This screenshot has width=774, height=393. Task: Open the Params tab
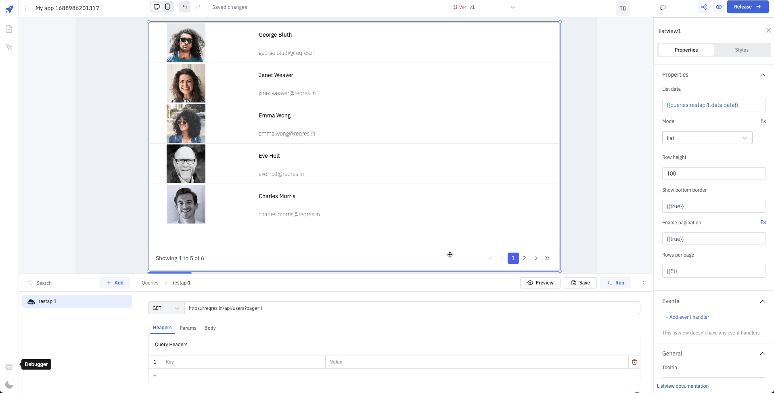(x=188, y=328)
